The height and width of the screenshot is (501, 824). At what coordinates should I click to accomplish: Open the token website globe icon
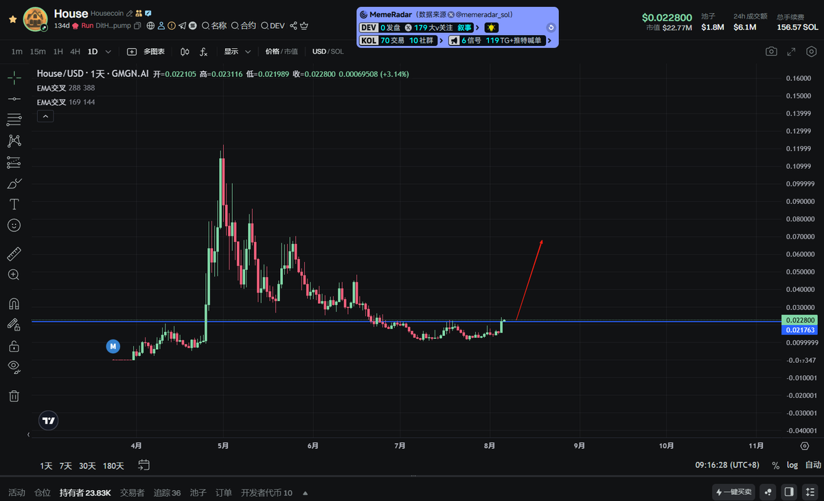[150, 25]
